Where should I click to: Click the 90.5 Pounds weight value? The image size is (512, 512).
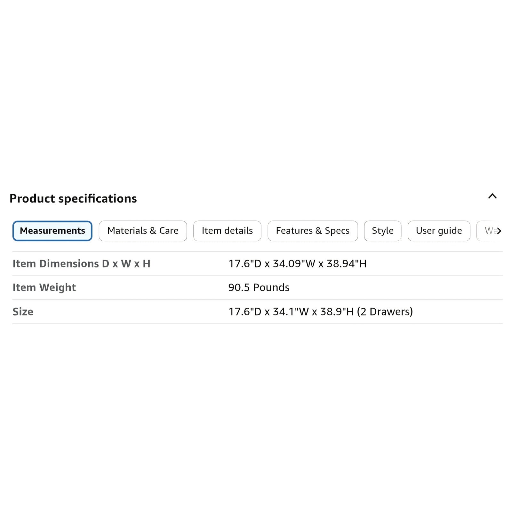[x=259, y=287]
